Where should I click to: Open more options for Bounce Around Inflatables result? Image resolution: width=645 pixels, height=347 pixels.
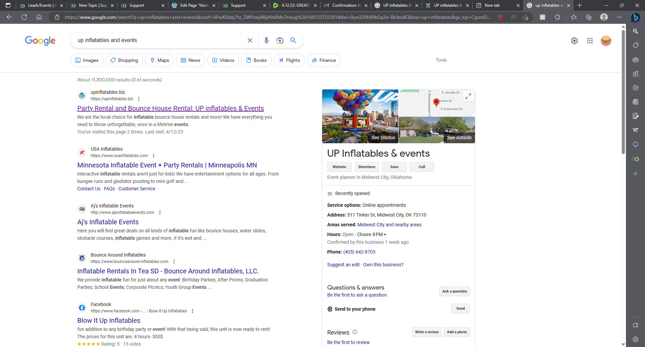(x=174, y=262)
